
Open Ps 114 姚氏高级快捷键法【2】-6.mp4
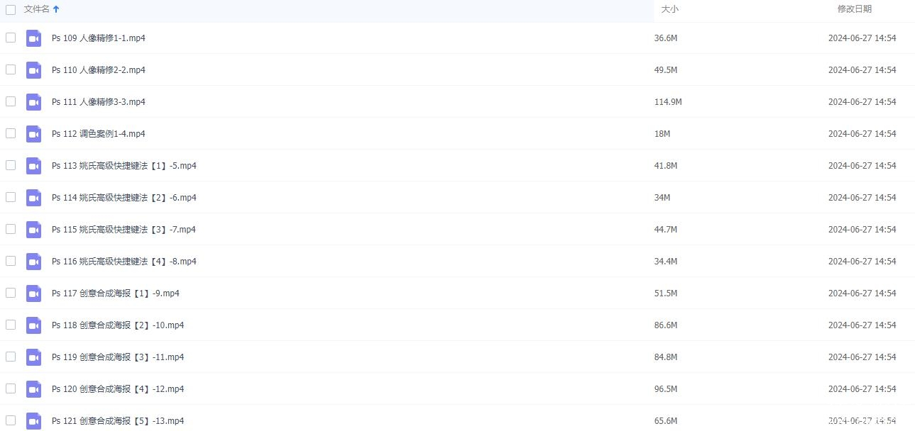pos(124,198)
